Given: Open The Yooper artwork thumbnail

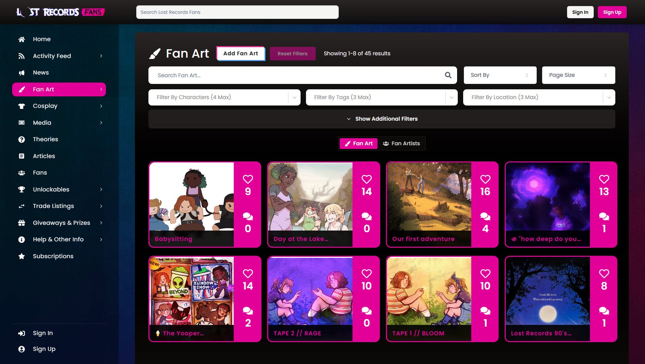Looking at the screenshot, I should pos(192,291).
